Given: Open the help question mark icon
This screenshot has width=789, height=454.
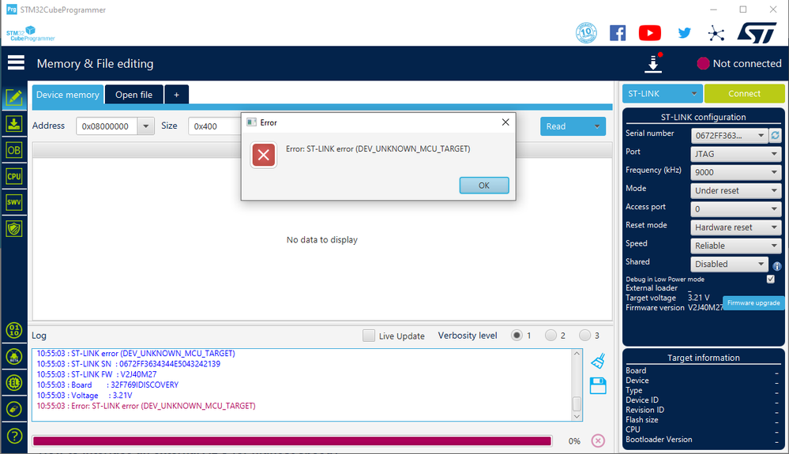Looking at the screenshot, I should pos(14,435).
